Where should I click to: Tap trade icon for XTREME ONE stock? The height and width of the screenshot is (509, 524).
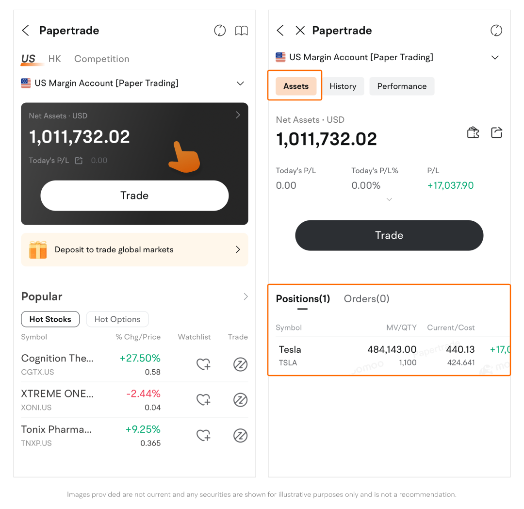[x=240, y=400]
